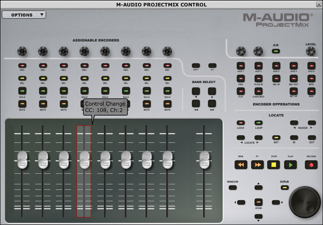Open the Options dropdown menu
This screenshot has height=225, width=323.
24,15
